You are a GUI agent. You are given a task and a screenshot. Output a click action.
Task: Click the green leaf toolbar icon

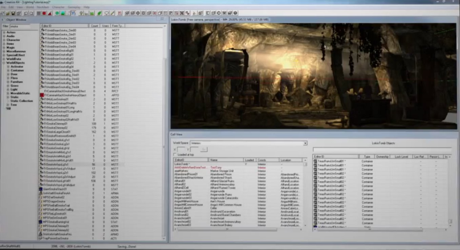(x=100, y=13)
